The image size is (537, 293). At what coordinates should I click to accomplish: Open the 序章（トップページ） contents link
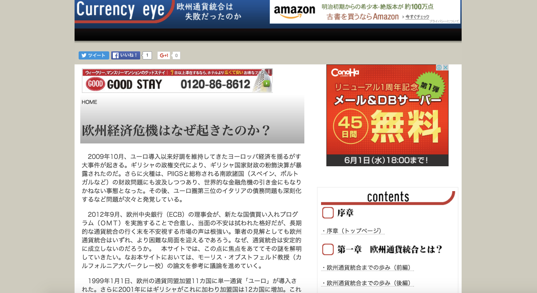point(353,231)
